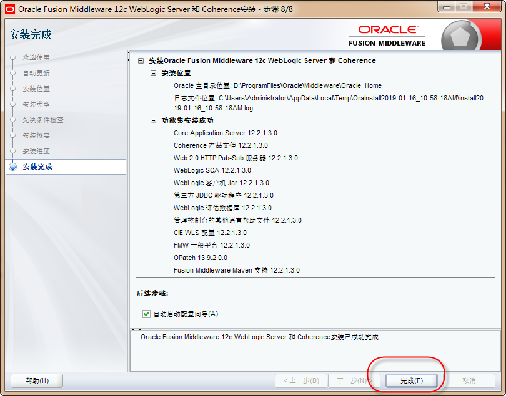Select Fusion Middleware Maven 支持 row
The height and width of the screenshot is (396, 506).
[237, 270]
